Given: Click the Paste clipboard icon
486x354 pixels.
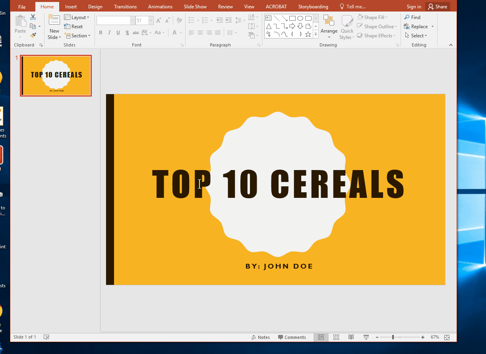Looking at the screenshot, I should pyautogui.click(x=20, y=21).
